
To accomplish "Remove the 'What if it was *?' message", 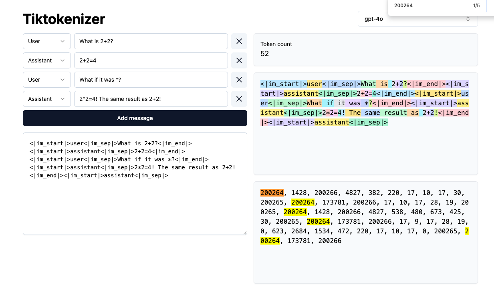I will pos(239,80).
